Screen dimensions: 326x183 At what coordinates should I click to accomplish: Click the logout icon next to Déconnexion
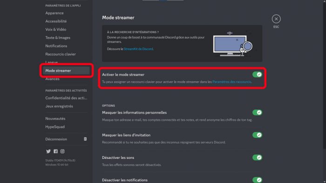click(85, 139)
